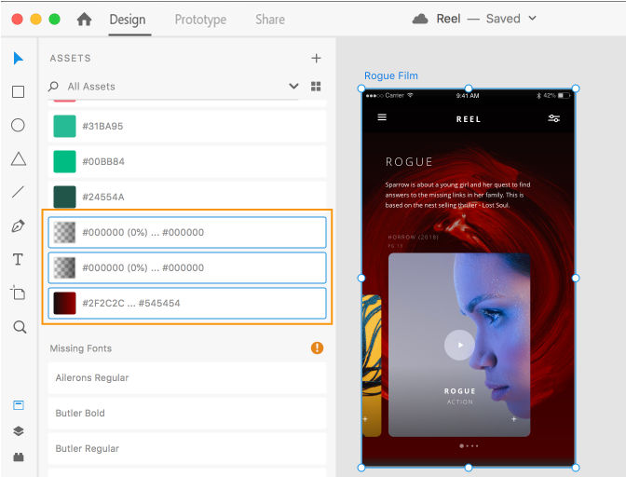626x477 pixels.
Task: Switch to the Share tab
Action: 270,20
